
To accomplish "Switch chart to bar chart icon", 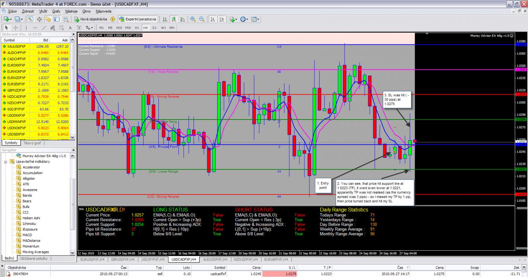I will (165, 19).
